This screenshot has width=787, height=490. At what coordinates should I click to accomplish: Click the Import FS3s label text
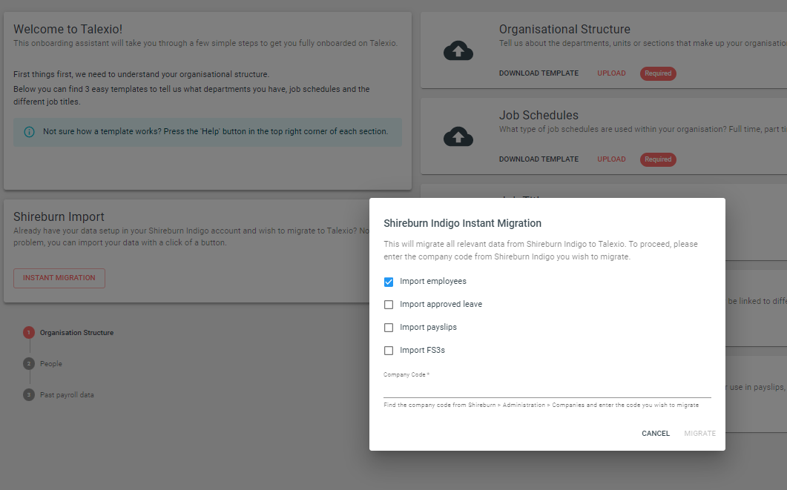[422, 350]
